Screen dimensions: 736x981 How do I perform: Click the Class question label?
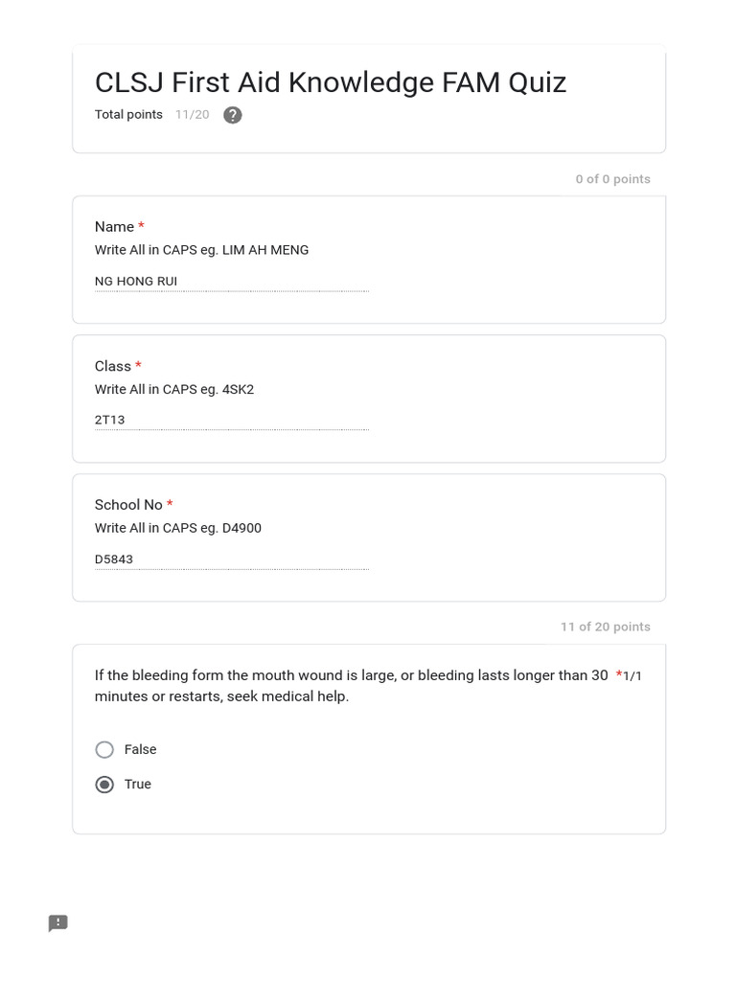click(x=112, y=366)
